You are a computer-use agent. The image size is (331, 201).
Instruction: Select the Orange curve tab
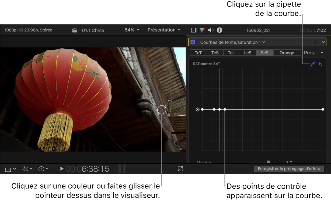287,53
